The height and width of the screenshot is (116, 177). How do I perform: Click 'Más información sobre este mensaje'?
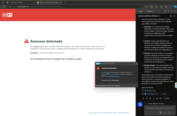(x=108, y=86)
